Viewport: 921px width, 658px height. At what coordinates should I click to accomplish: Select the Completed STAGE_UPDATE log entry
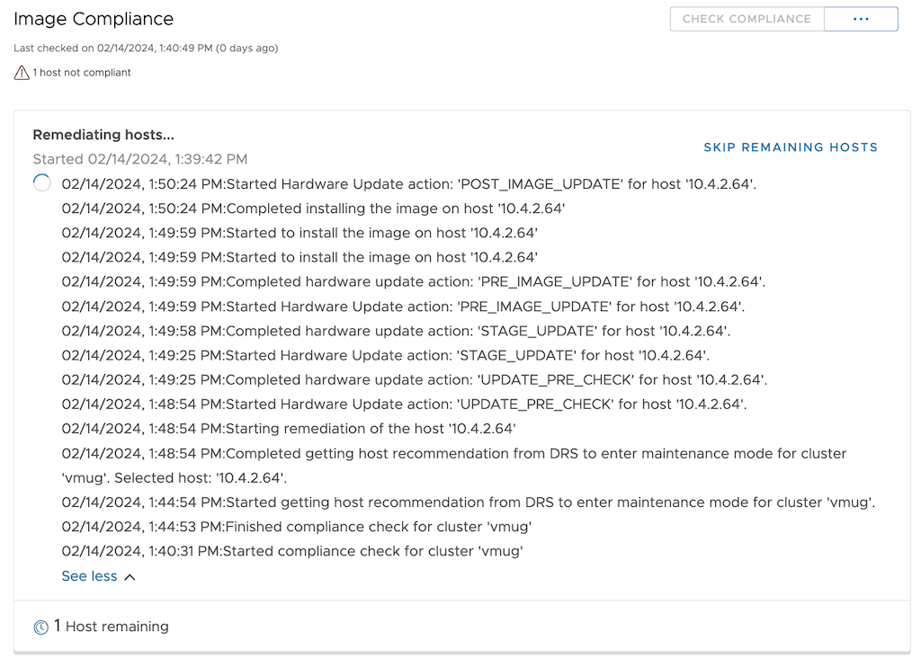pyautogui.click(x=395, y=331)
